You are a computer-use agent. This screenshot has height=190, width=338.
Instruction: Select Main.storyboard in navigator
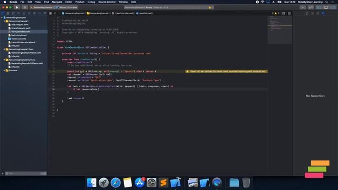19,35
